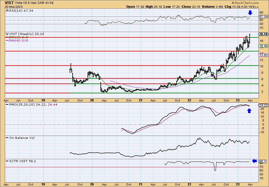Click year 21 on the price panel time axis

[140, 100]
